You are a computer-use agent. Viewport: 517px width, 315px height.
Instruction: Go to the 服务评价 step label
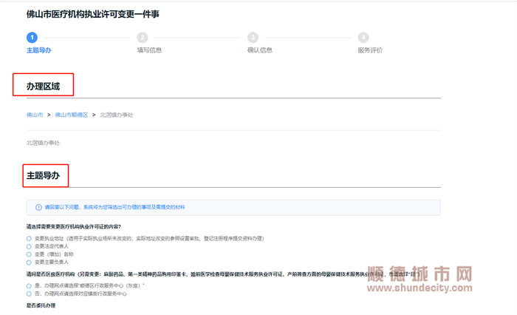pos(370,50)
